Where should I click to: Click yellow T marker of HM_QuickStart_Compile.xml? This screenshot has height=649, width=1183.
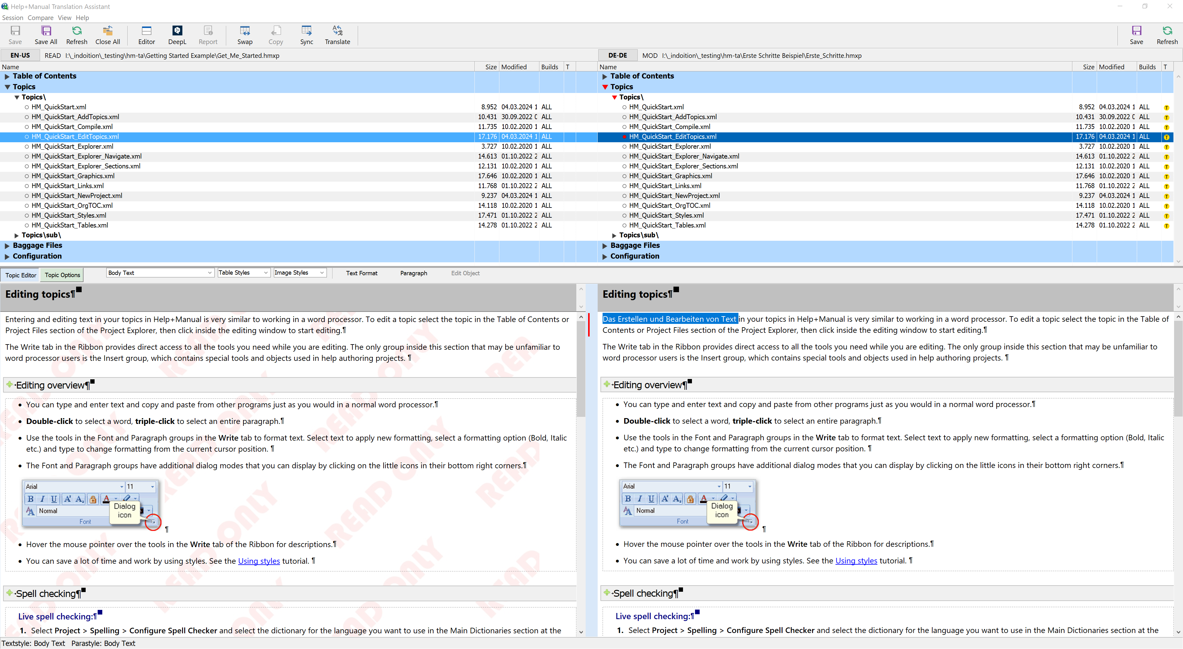click(x=1166, y=127)
